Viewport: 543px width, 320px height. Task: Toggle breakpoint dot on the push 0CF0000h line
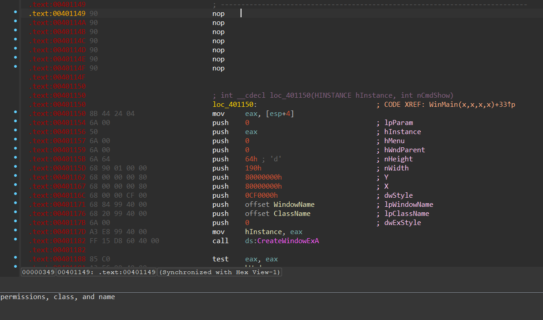[x=15, y=194]
